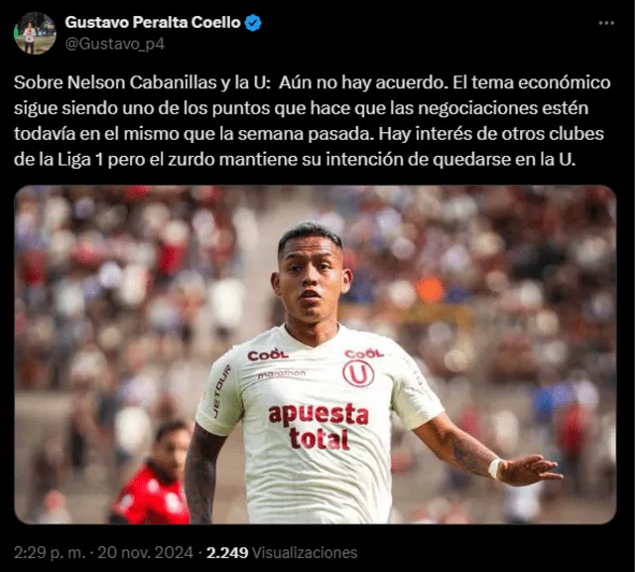Click the left Cool logo on the jersey
This screenshot has height=572, width=635.
pos(268,355)
